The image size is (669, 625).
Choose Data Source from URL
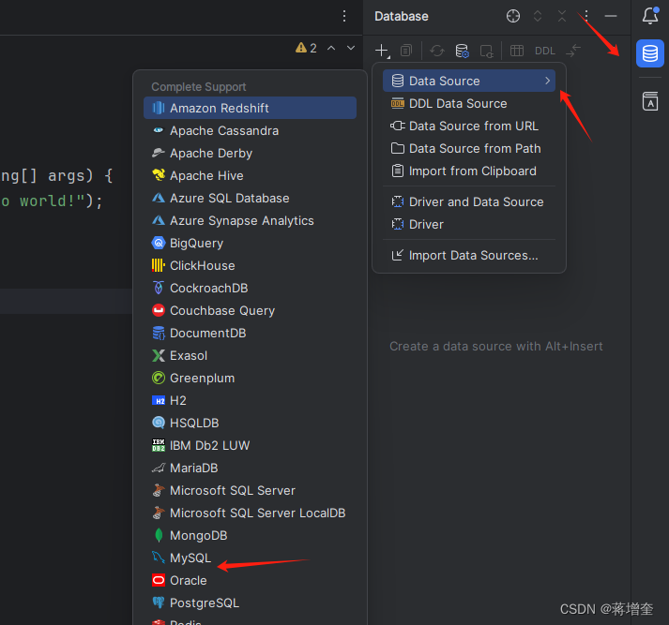pos(469,126)
